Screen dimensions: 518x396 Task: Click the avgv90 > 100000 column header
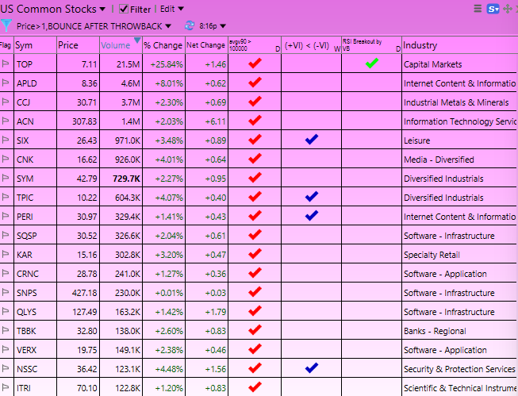(x=255, y=45)
